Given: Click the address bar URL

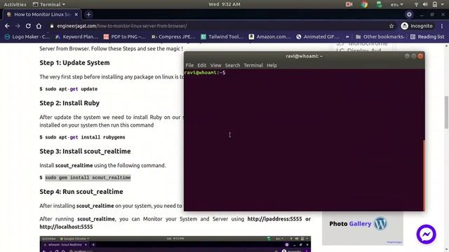Looking at the screenshot, I should pyautogui.click(x=122, y=26).
